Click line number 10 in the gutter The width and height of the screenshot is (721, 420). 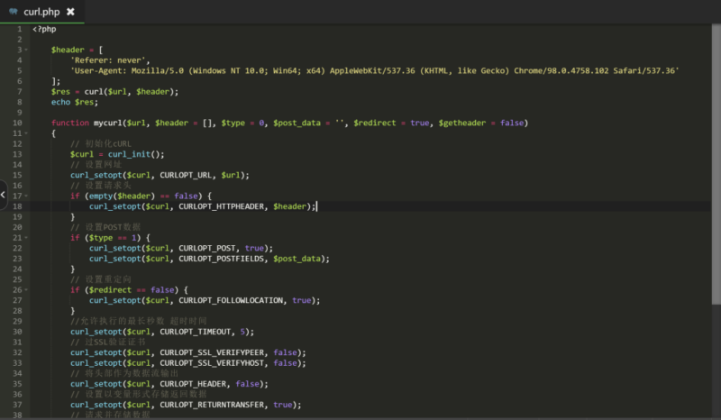tap(17, 123)
